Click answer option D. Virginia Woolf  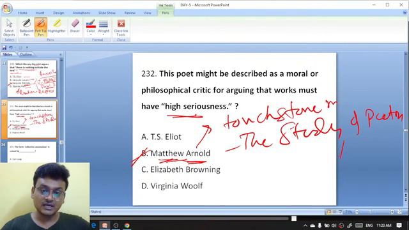pyautogui.click(x=172, y=186)
